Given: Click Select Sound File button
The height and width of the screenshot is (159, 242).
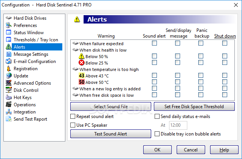Looking at the screenshot, I should pos(111,106).
